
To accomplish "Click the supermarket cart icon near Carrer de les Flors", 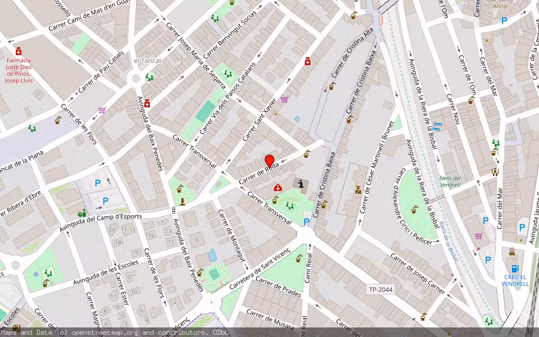I will (x=102, y=110).
